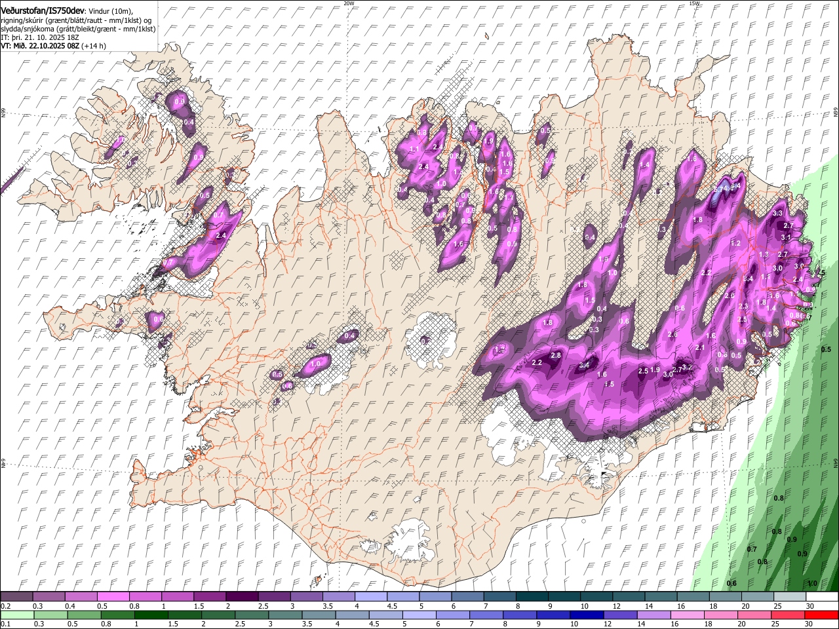
Task: Click the deep blue rain swatch labelled 10
Action: click(586, 615)
